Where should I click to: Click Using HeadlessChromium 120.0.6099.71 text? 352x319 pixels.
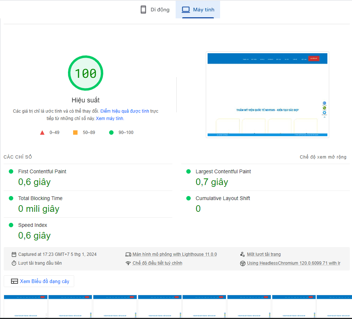click(x=294, y=263)
